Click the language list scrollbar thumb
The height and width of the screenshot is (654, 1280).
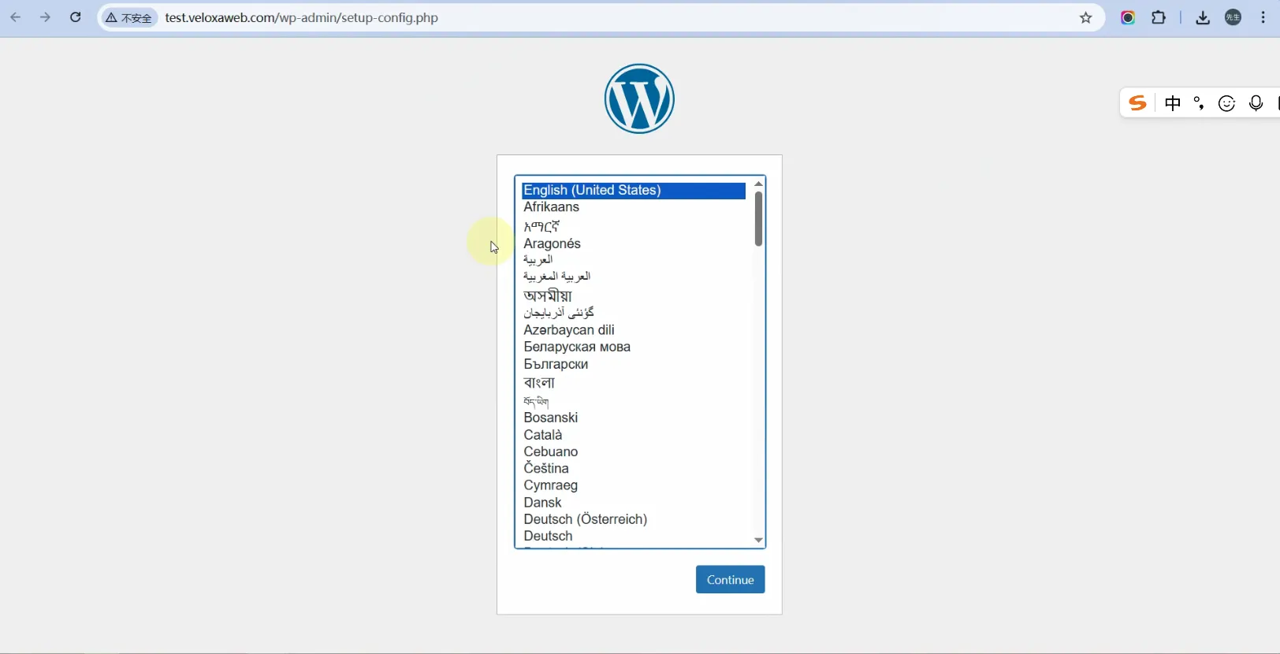point(758,219)
